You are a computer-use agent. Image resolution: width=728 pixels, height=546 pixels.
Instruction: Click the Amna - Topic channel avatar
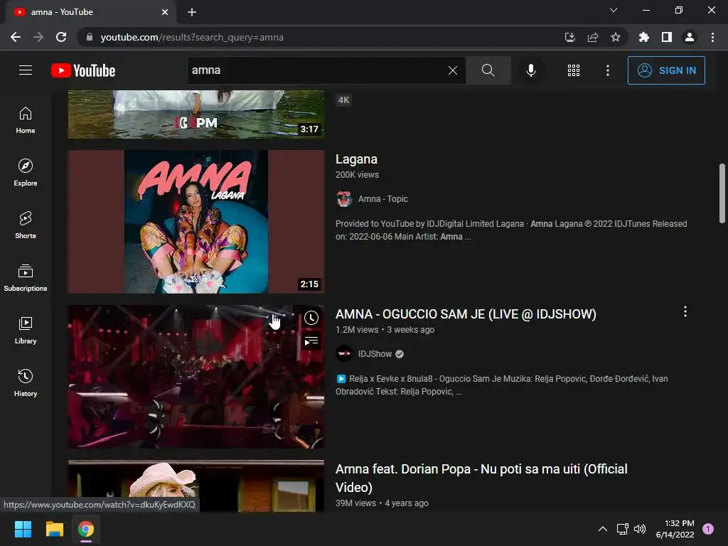tap(344, 199)
